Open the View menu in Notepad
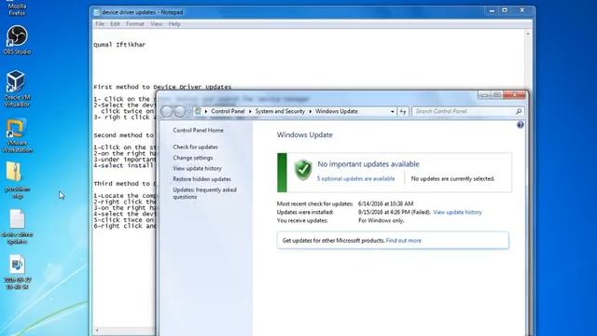This screenshot has width=597, height=336. (x=156, y=24)
